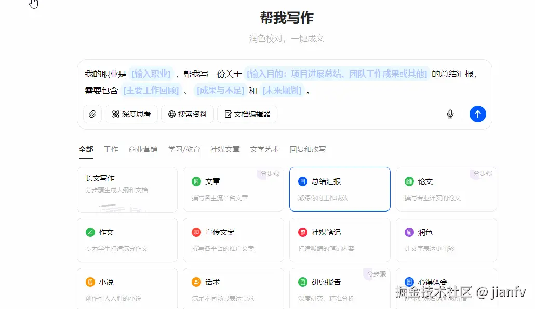Image resolution: width=535 pixels, height=309 pixels.
Task: Click the blue 心得体会 card icon
Action: (409, 282)
